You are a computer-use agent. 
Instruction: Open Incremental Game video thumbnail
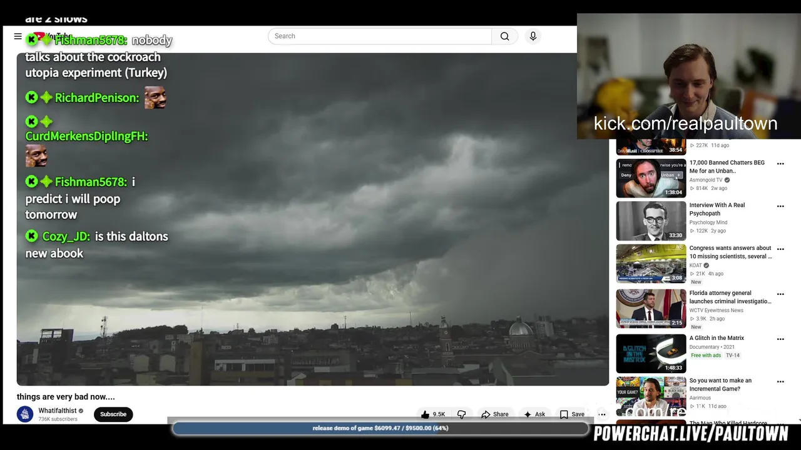651,396
